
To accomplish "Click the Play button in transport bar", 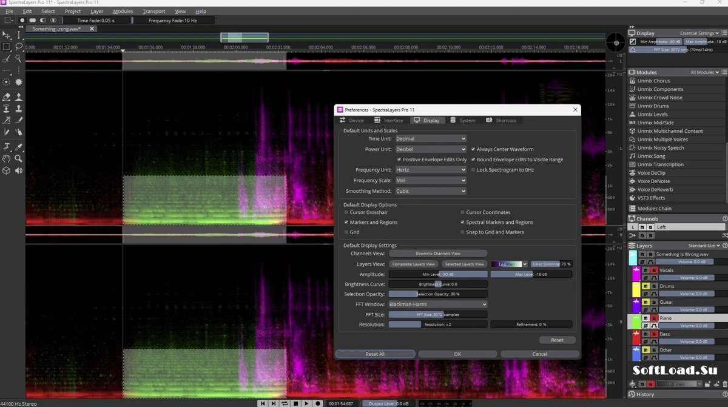I will [306, 403].
